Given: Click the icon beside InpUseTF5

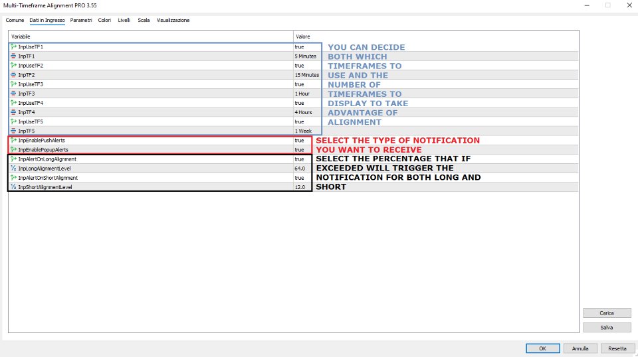Looking at the screenshot, I should pos(13,121).
